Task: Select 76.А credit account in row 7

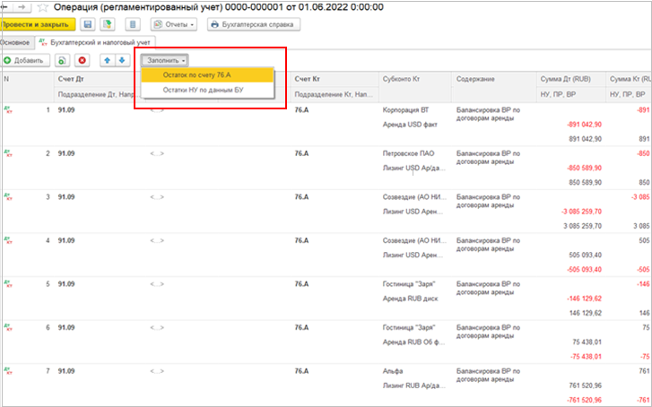Action: [302, 371]
